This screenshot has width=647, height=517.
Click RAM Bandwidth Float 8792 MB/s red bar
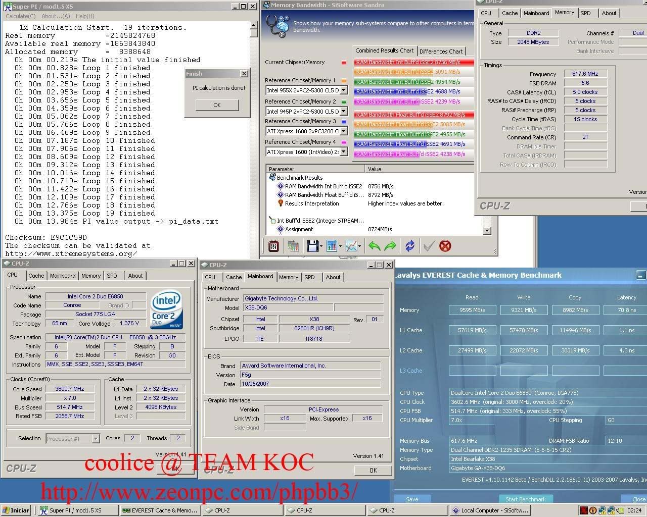coord(414,115)
